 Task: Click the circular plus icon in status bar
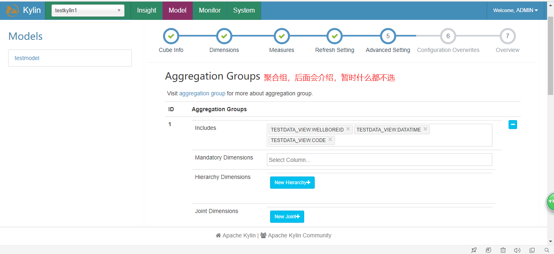click(x=488, y=250)
